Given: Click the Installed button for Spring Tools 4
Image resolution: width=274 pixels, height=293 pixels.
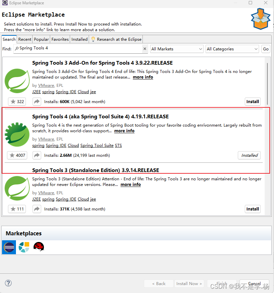Looking at the screenshot, I should point(249,155).
